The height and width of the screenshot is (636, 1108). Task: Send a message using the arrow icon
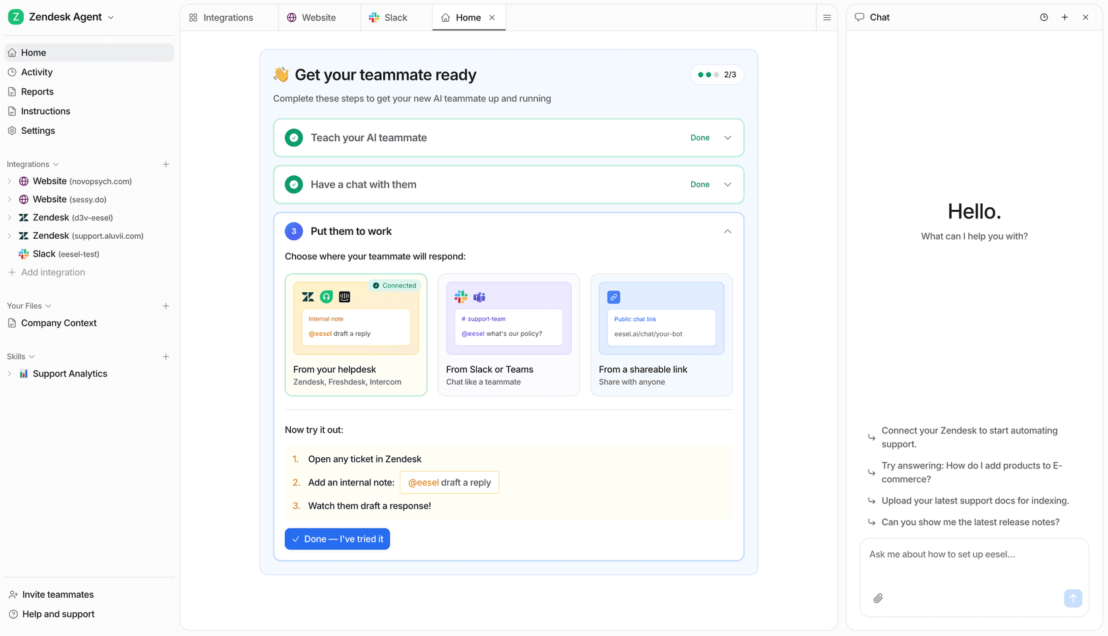coord(1073,598)
